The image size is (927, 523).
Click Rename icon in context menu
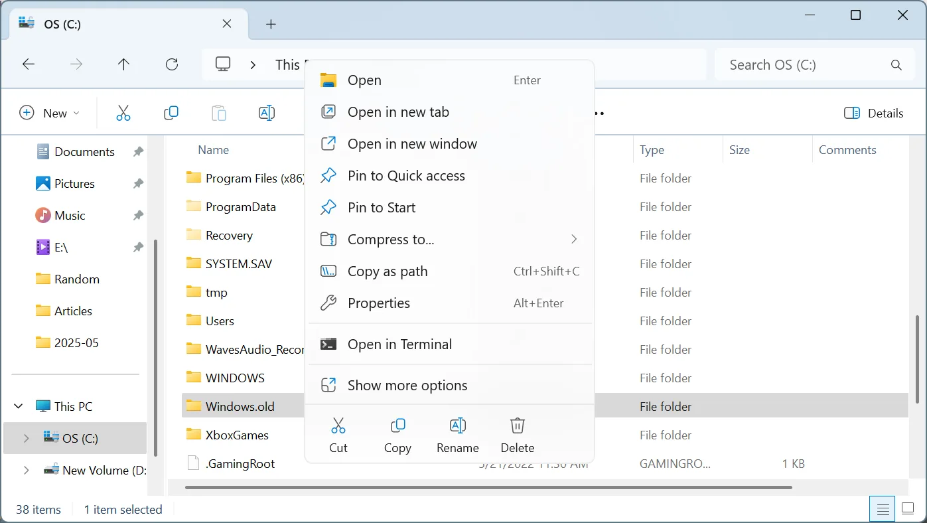coord(458,425)
